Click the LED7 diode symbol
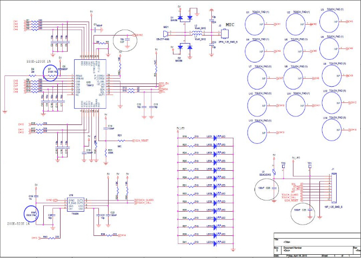361x258 pixels. pyautogui.click(x=215, y=186)
